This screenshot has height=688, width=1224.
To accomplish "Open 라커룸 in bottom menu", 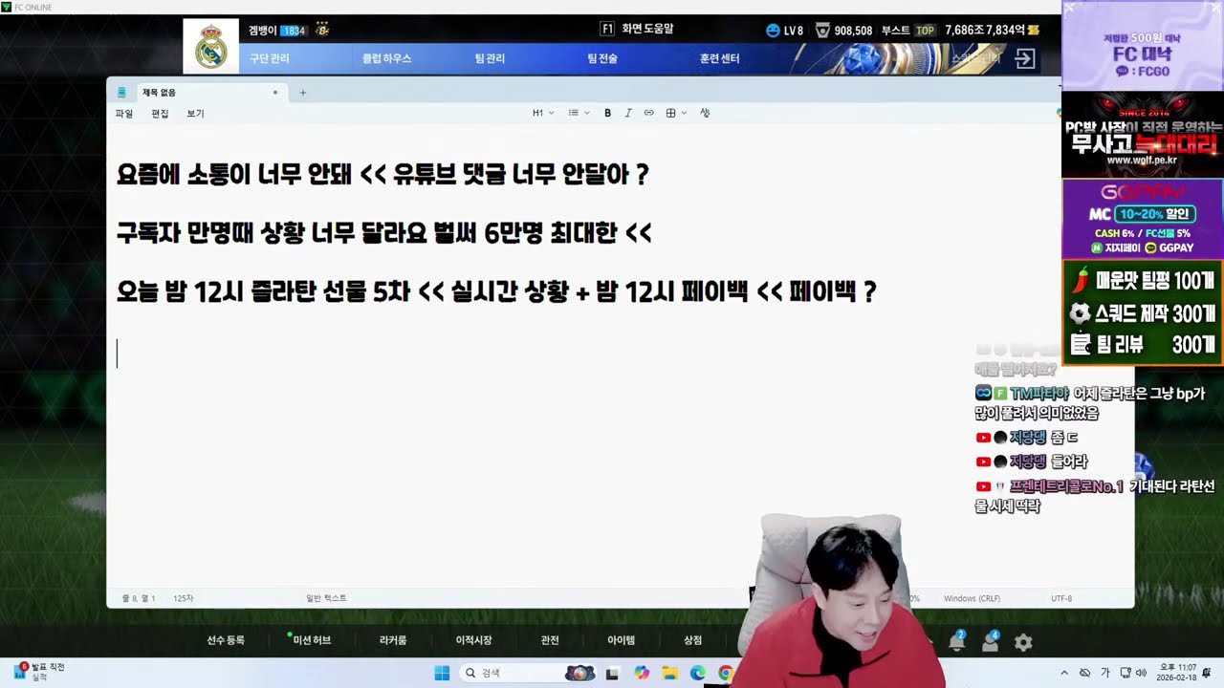I will pos(393,640).
